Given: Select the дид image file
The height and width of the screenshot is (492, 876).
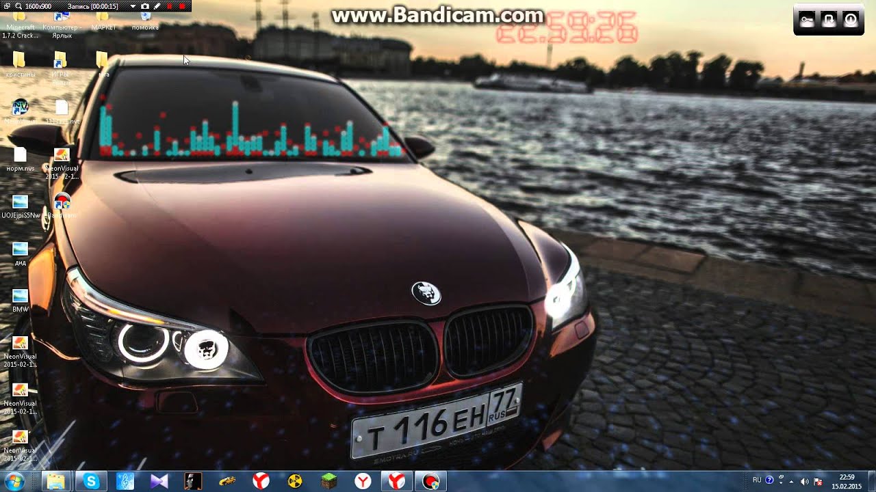Looking at the screenshot, I should point(20,253).
